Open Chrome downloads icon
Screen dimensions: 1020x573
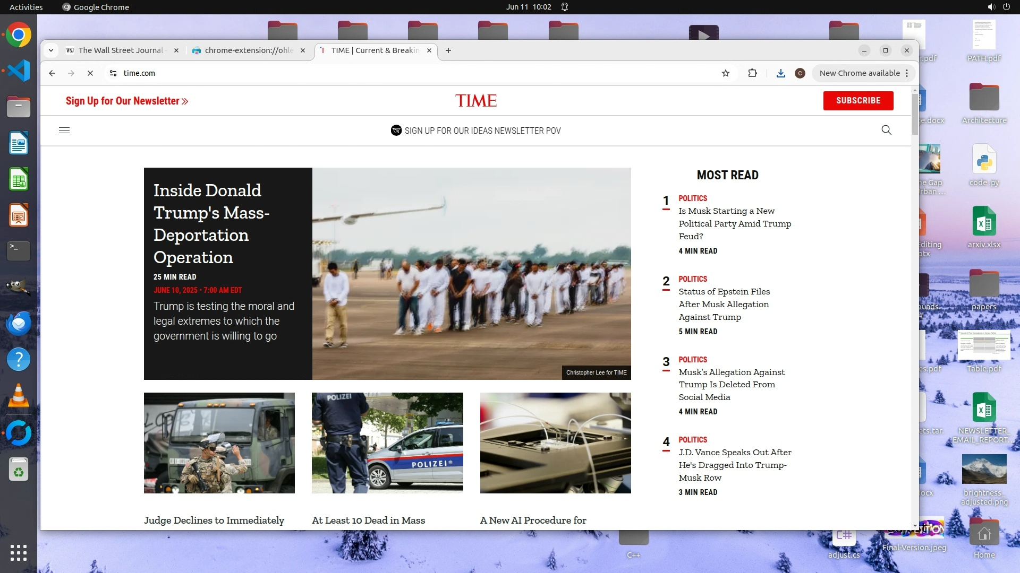pyautogui.click(x=780, y=73)
